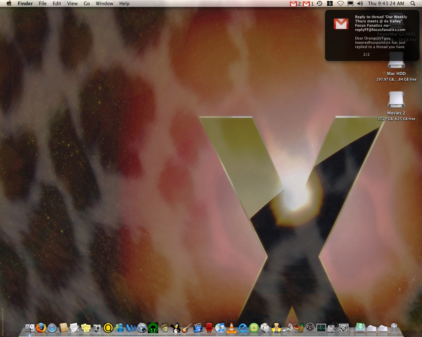Open Toast toaster icon in Dock
Image resolution: width=422 pixels, height=337 pixels.
coord(265,328)
